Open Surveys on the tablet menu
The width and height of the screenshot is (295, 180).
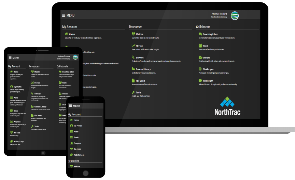(x=38, y=94)
